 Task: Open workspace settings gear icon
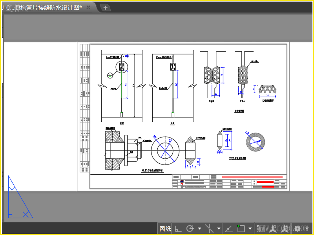click(x=298, y=229)
